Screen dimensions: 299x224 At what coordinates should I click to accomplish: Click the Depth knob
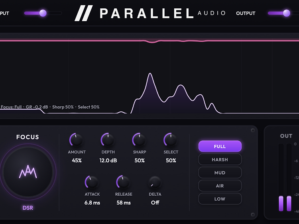(108, 140)
